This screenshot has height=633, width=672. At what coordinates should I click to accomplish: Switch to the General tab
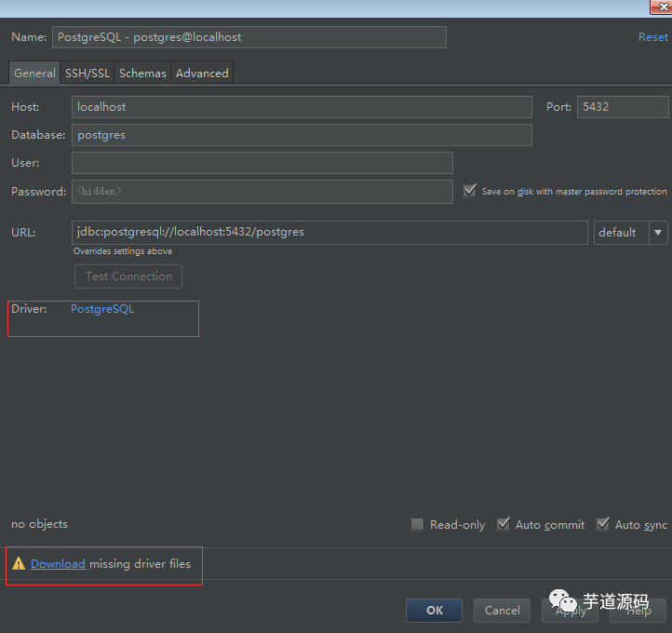point(34,73)
